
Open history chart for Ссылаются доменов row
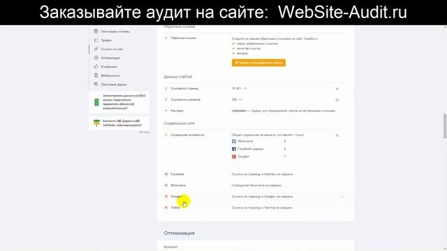click(337, 100)
